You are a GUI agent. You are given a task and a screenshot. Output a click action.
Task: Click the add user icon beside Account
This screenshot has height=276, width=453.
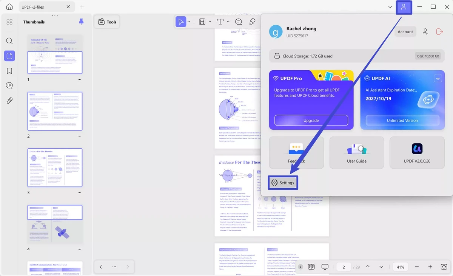click(x=425, y=32)
